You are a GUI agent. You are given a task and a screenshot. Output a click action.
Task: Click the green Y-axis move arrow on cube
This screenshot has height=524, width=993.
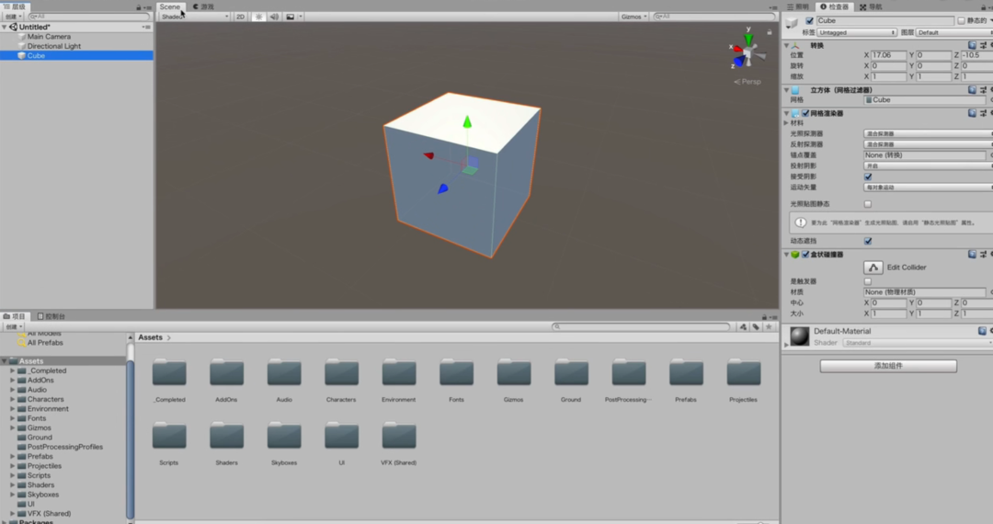coord(467,121)
